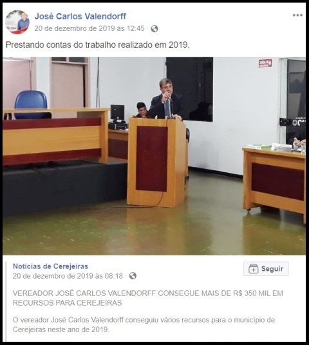309x345 pixels.
Task: Open José Carlos Valendorff profile name link
Action: (x=80, y=16)
